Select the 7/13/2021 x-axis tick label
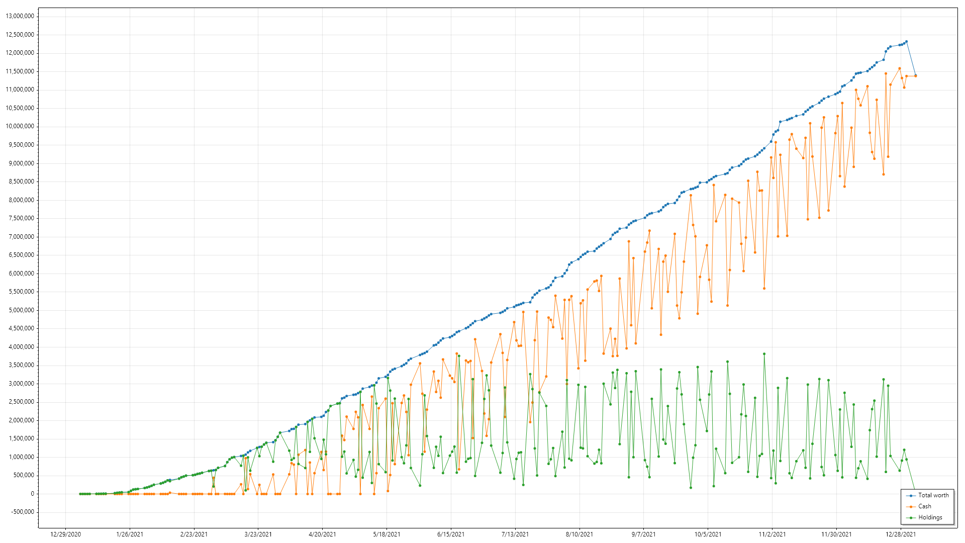The height and width of the screenshot is (543, 965). (x=515, y=534)
